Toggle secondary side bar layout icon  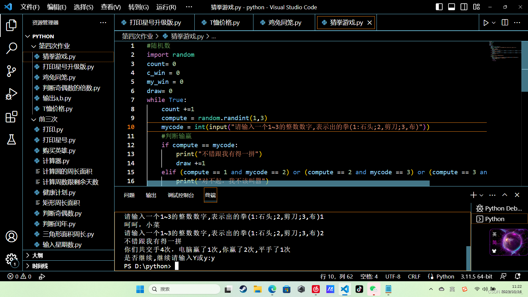click(x=464, y=7)
